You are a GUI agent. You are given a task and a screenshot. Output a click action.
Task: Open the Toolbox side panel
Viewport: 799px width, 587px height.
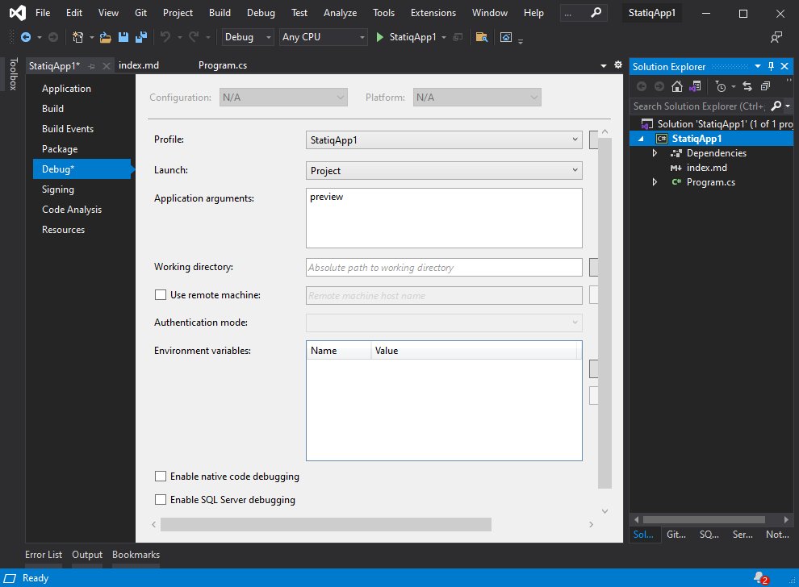(x=13, y=74)
